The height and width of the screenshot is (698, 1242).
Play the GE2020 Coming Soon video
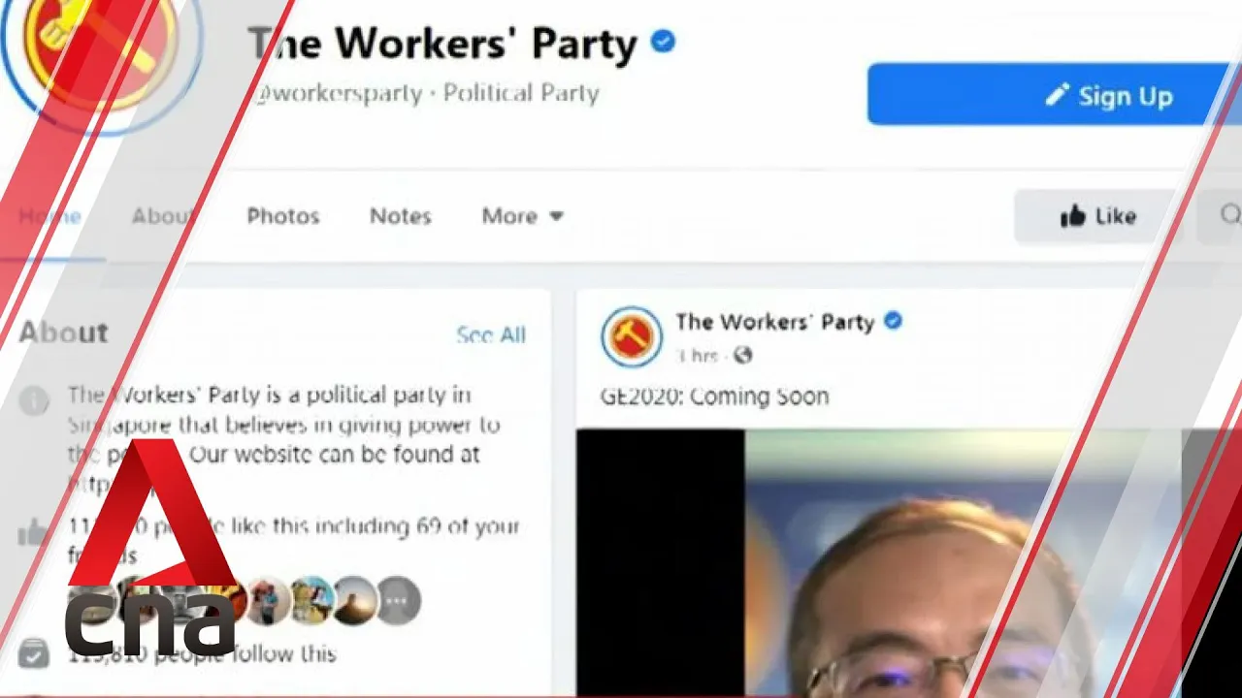(909, 563)
